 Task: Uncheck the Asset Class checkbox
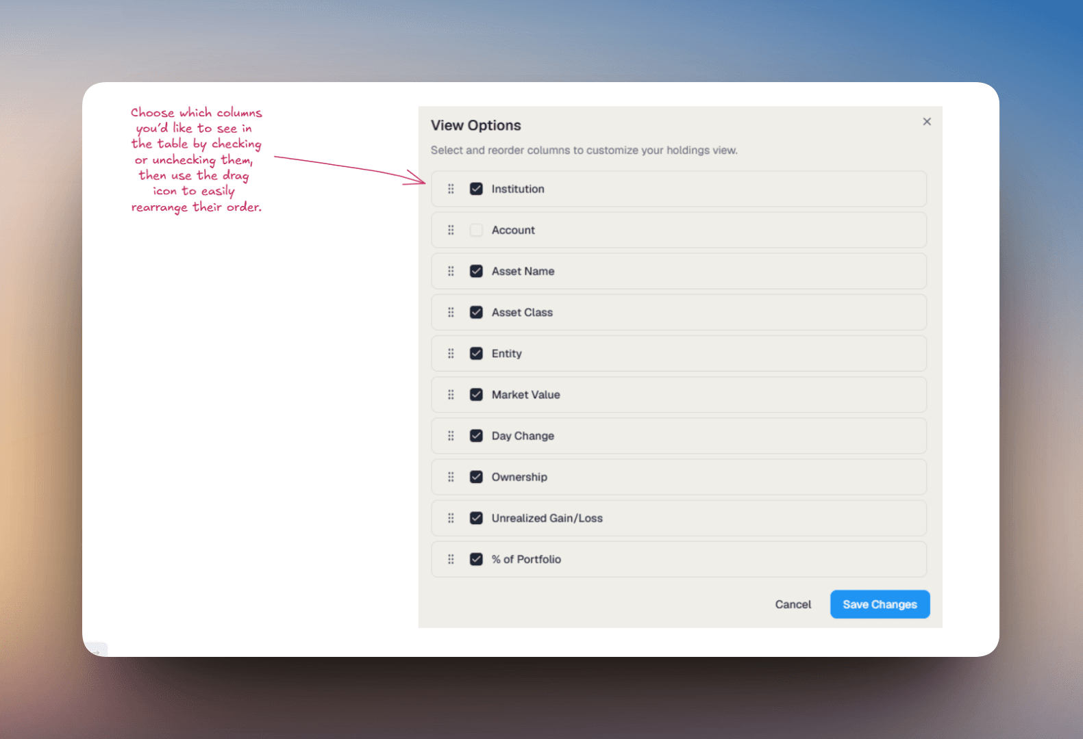476,312
